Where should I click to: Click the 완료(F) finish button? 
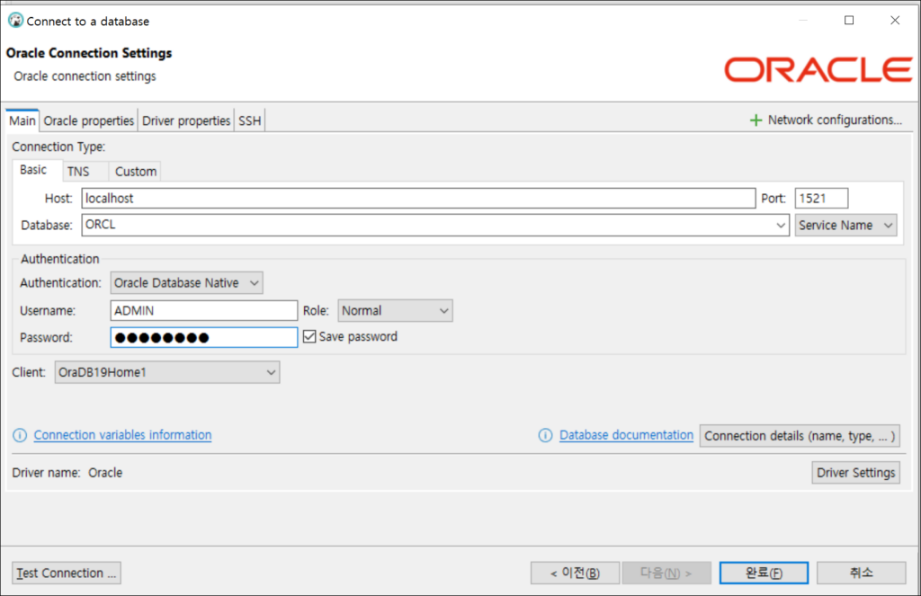coord(764,573)
